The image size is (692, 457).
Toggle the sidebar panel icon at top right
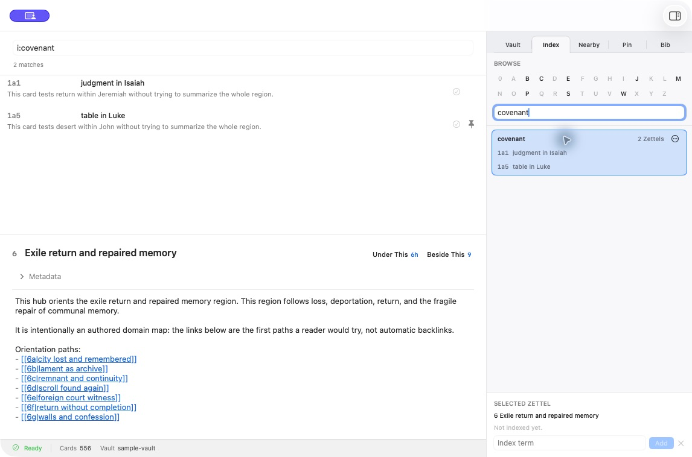(674, 16)
